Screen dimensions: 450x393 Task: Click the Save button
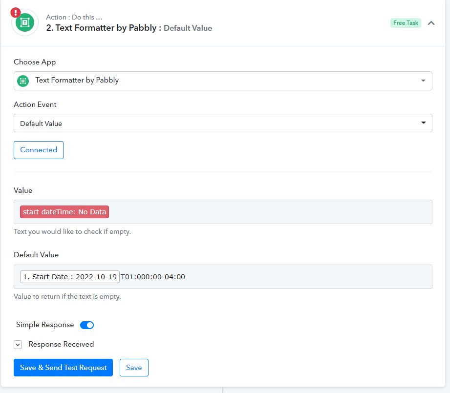134,368
